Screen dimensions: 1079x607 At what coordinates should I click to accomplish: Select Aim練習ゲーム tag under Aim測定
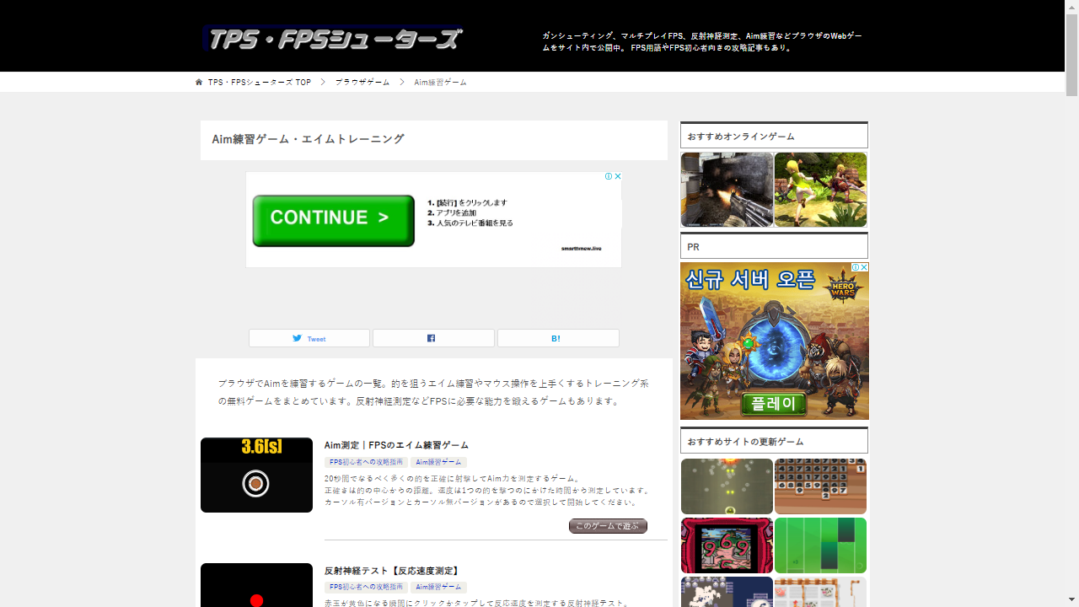[x=438, y=462]
